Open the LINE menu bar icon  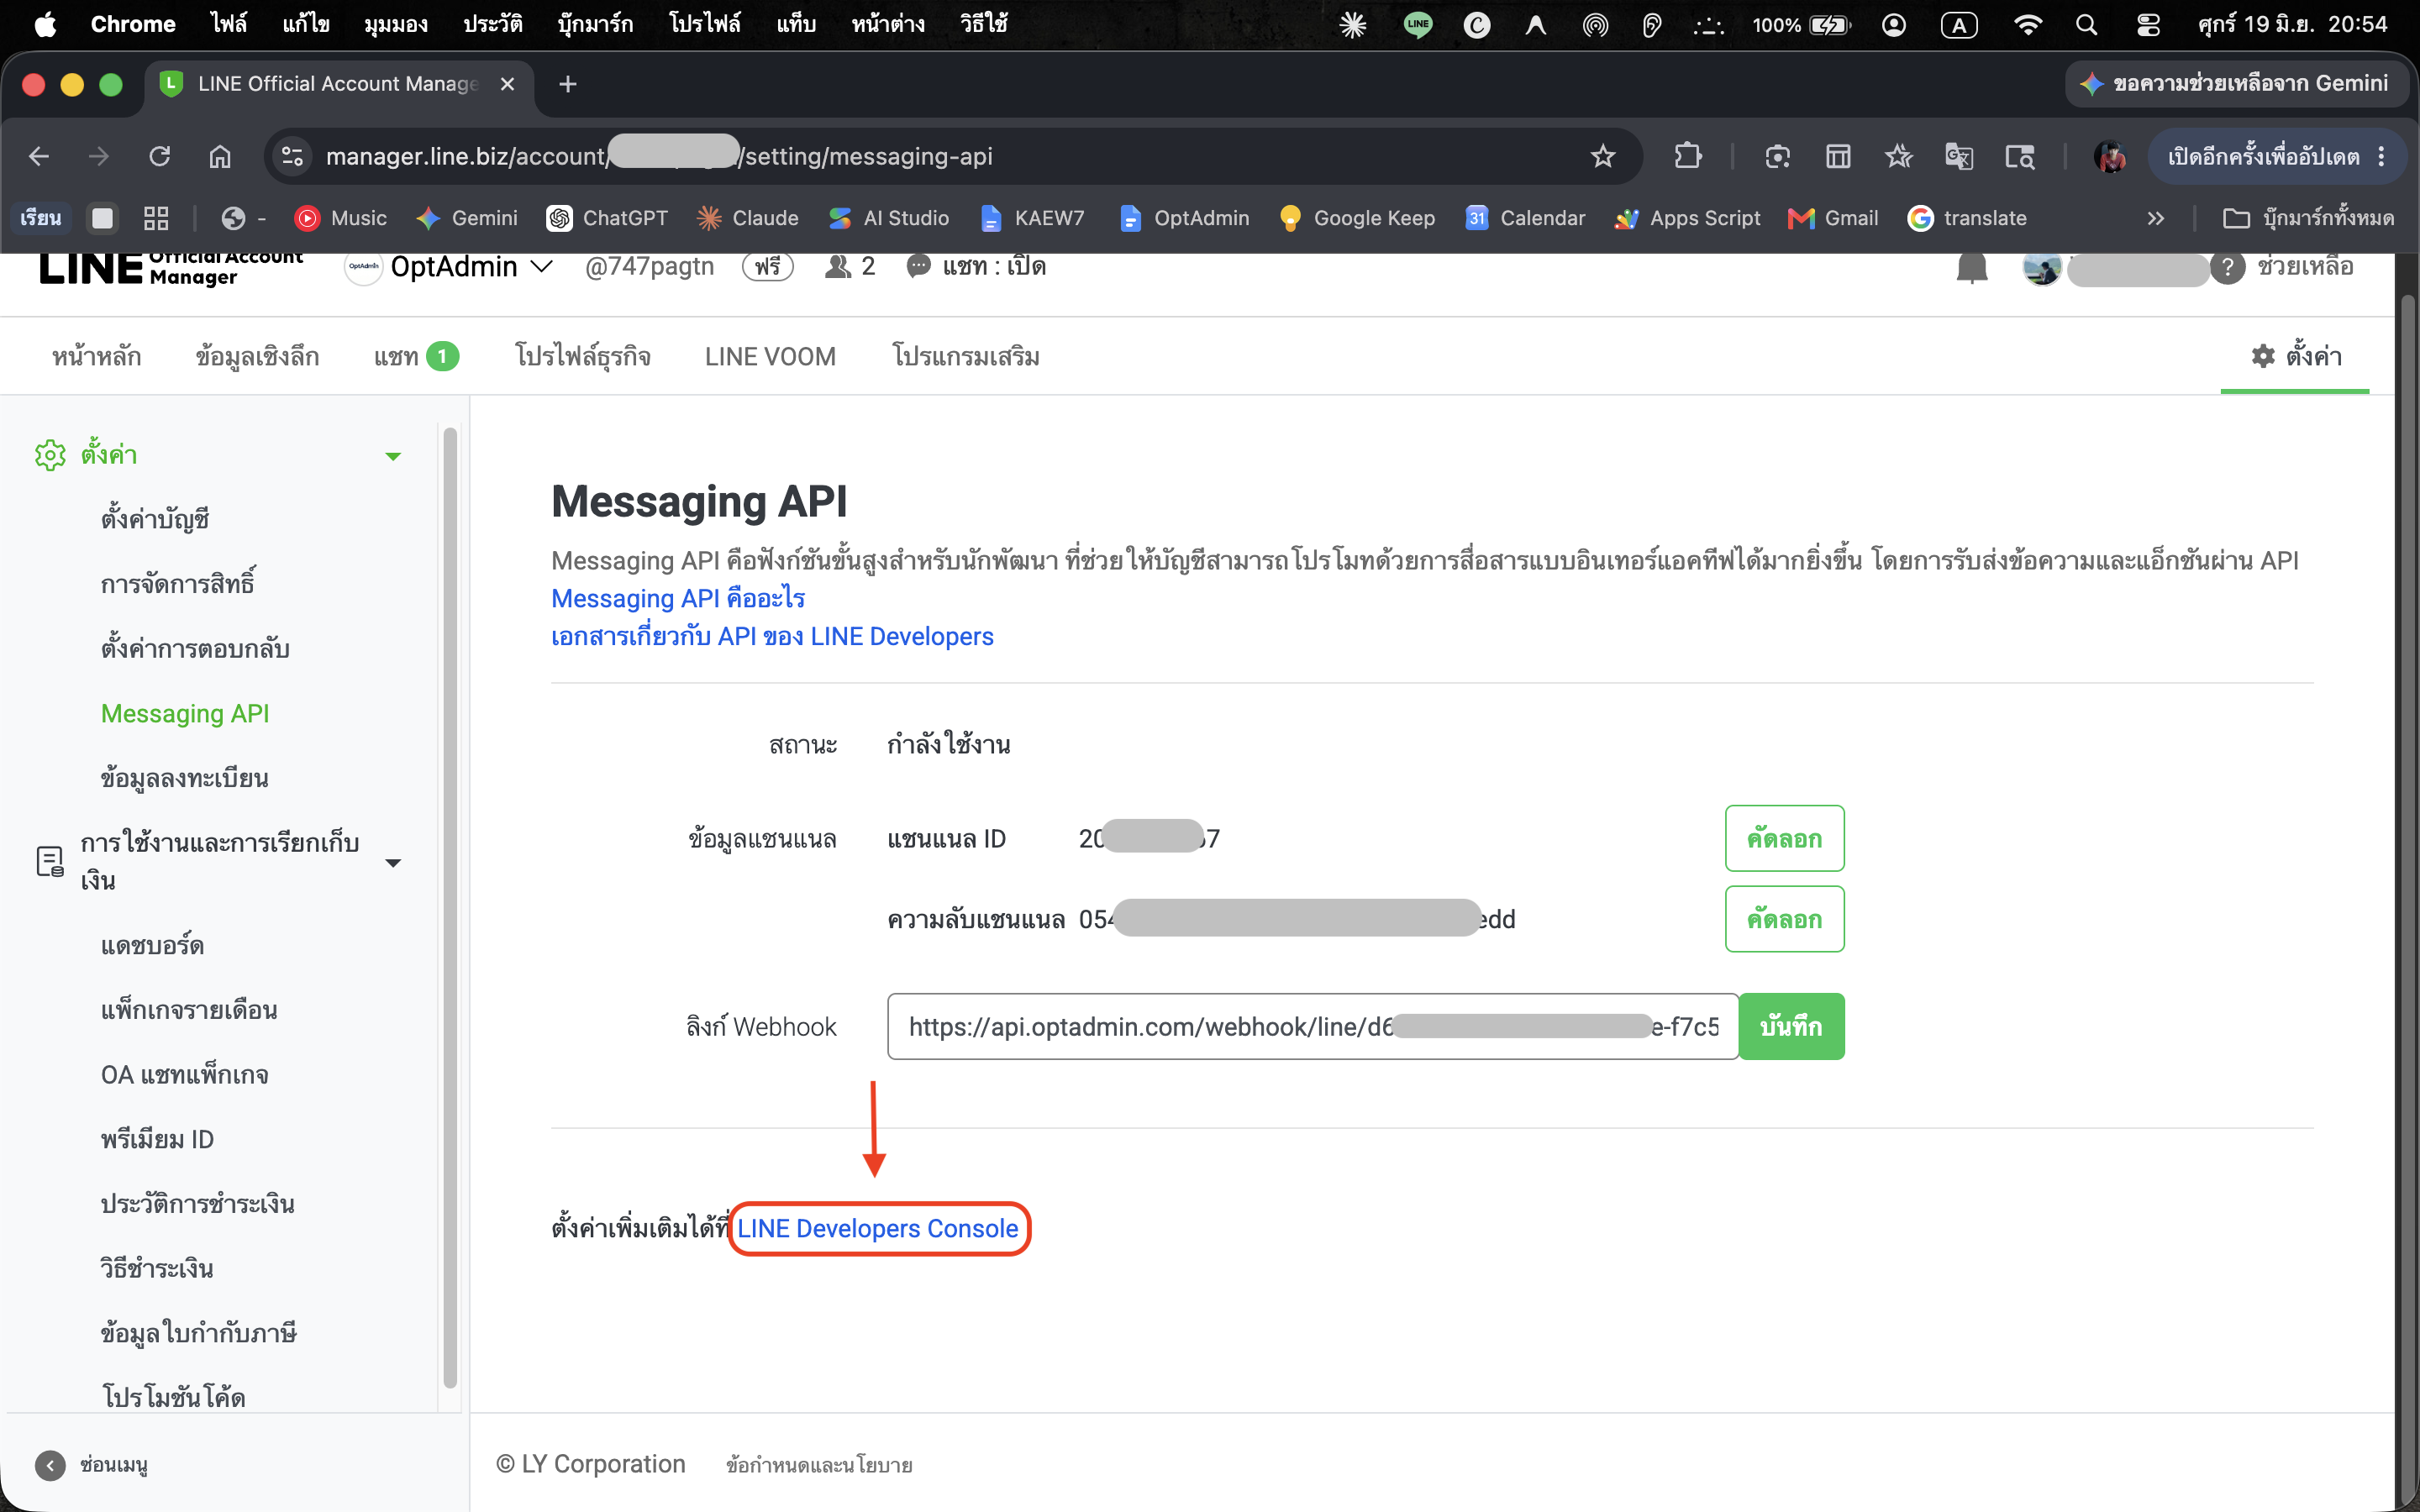click(1417, 25)
